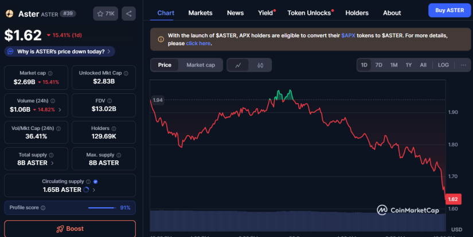This screenshot has width=473, height=237.
Task: Set chart range to 1D
Action: tap(364, 65)
